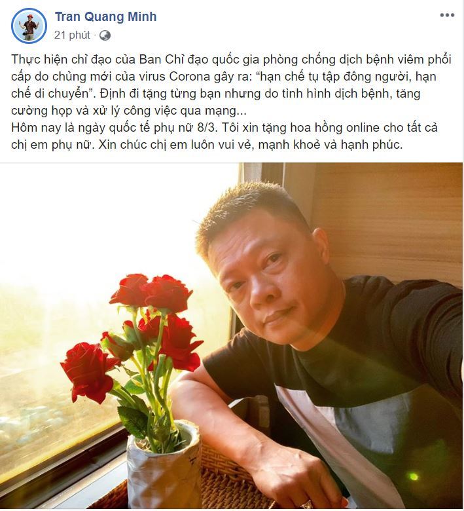
Task: Visit the Tran Quang Minh profile name link
Action: (106, 16)
